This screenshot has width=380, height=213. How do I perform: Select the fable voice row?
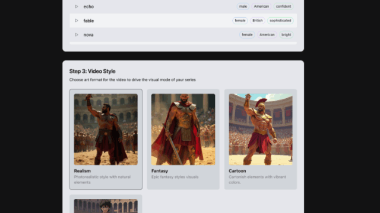[183, 21]
